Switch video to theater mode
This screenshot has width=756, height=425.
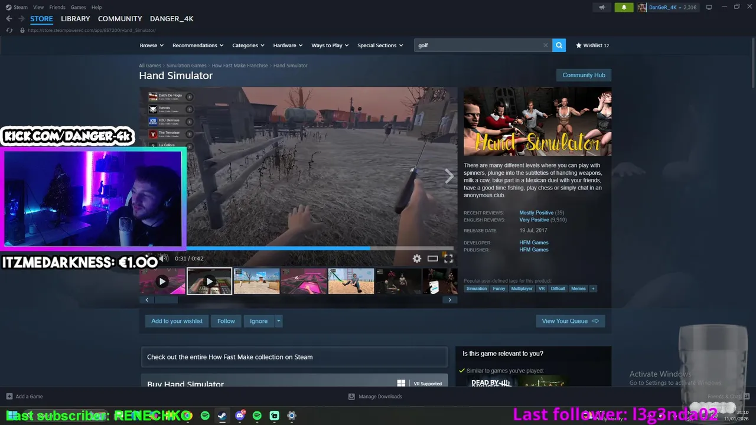(x=432, y=259)
